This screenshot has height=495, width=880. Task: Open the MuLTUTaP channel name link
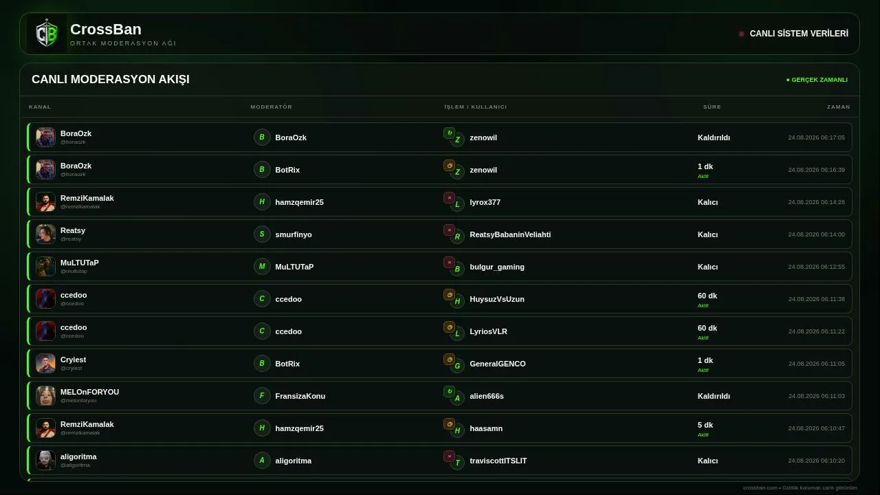pyautogui.click(x=80, y=263)
